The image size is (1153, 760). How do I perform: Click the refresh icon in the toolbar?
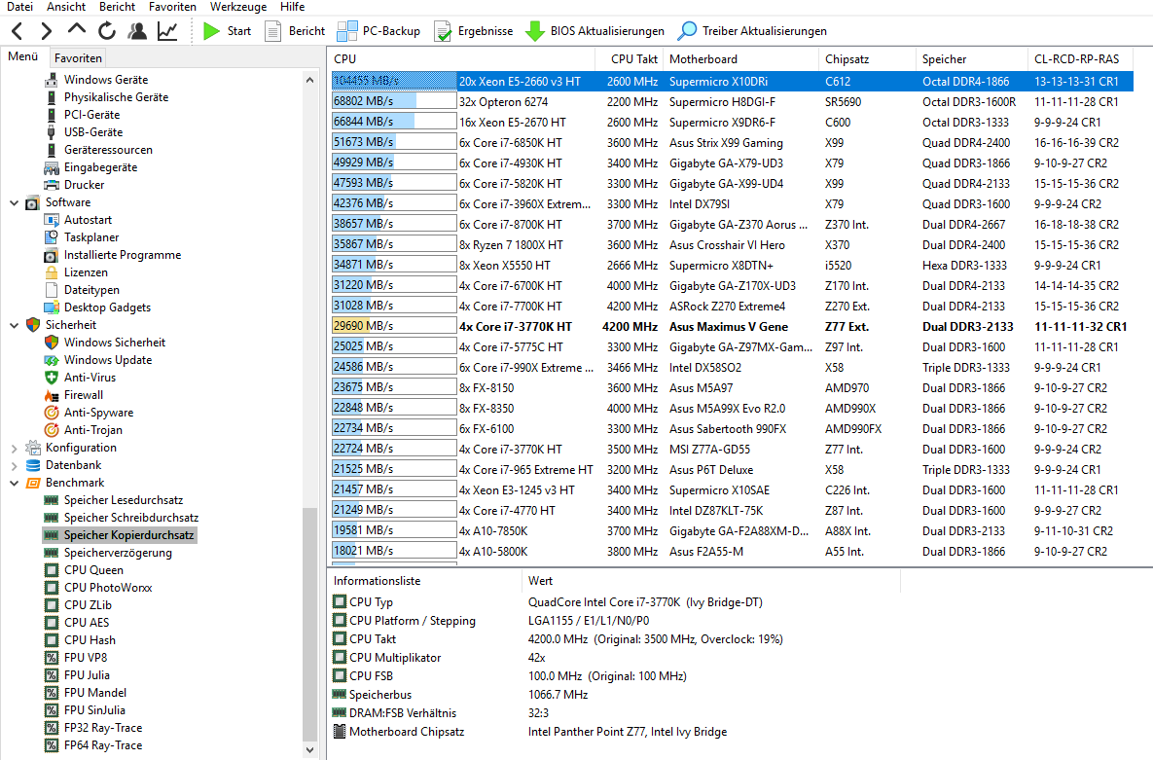click(107, 31)
